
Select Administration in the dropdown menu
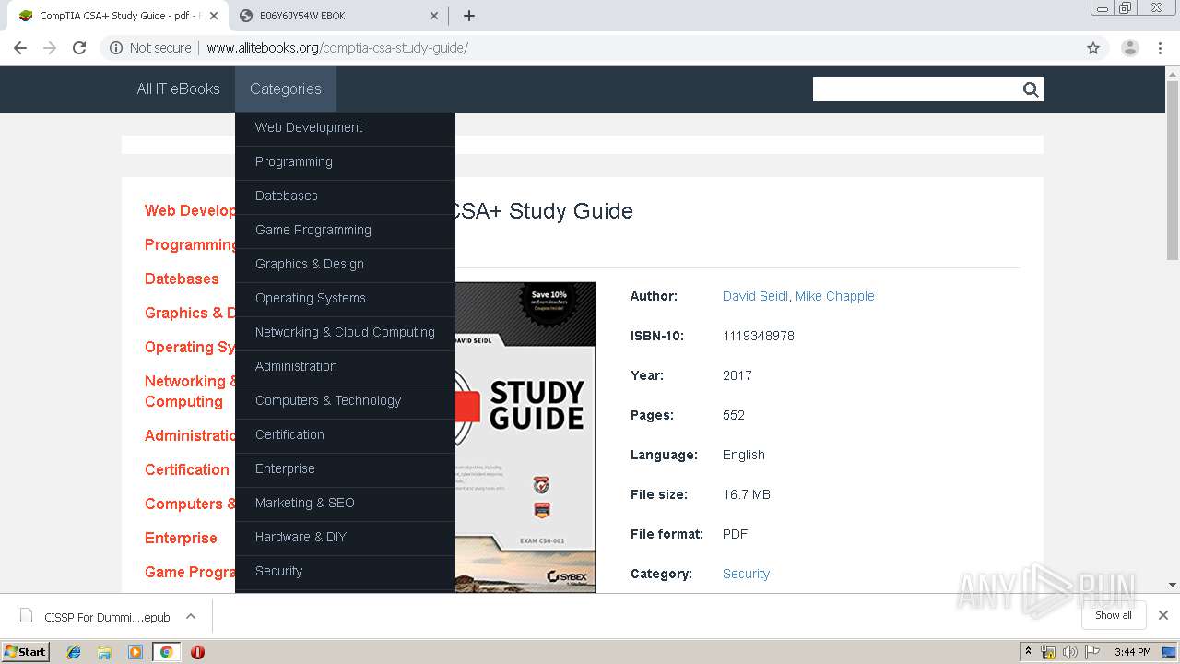(345, 366)
